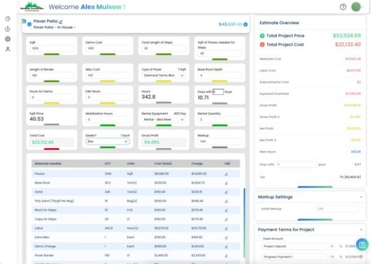Edit the Pavers material row
Image resolution: width=371 pixels, height=264 pixels.
coord(226,174)
